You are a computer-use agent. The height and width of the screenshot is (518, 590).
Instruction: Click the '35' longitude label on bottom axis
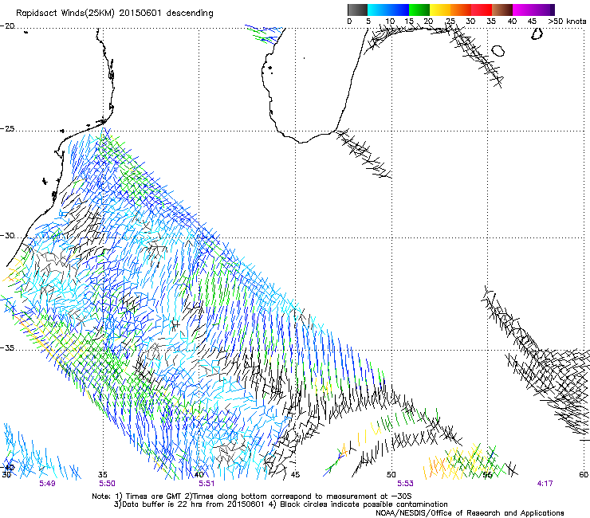pos(102,474)
